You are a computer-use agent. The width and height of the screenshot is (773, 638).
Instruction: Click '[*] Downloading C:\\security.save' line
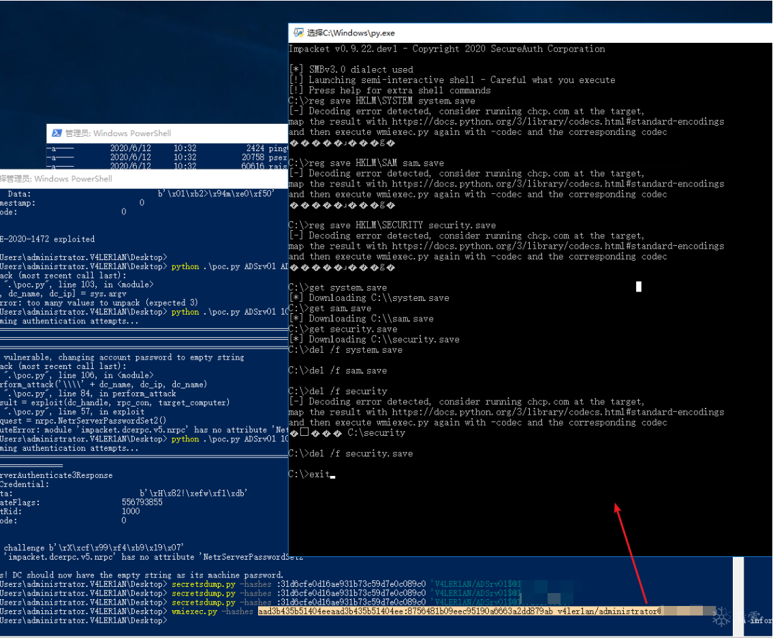click(374, 339)
